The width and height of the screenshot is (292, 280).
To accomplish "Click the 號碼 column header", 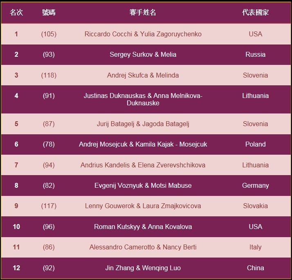I will pos(49,12).
